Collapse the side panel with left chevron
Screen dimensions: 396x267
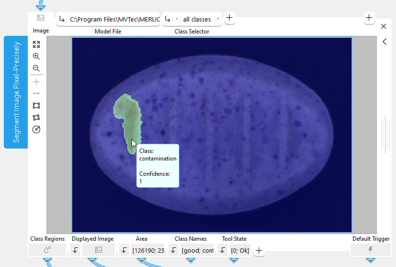384,42
